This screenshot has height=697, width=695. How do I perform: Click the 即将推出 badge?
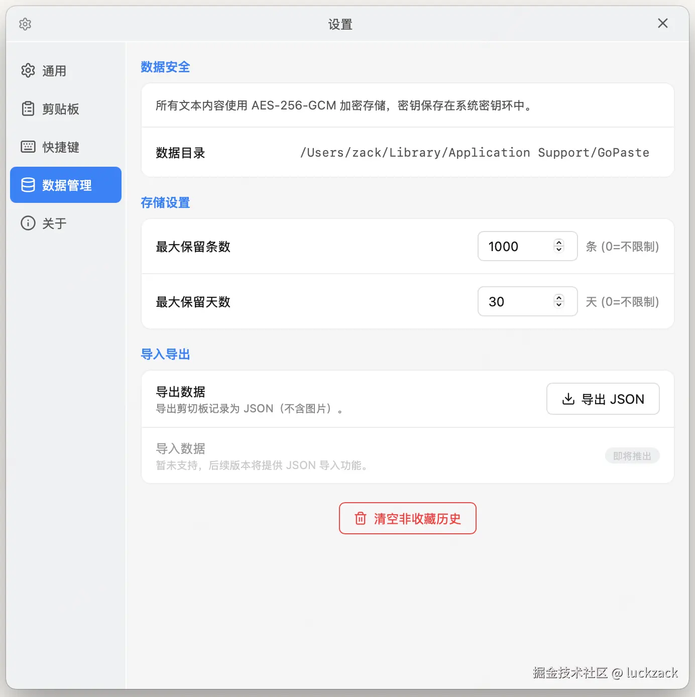coord(632,456)
